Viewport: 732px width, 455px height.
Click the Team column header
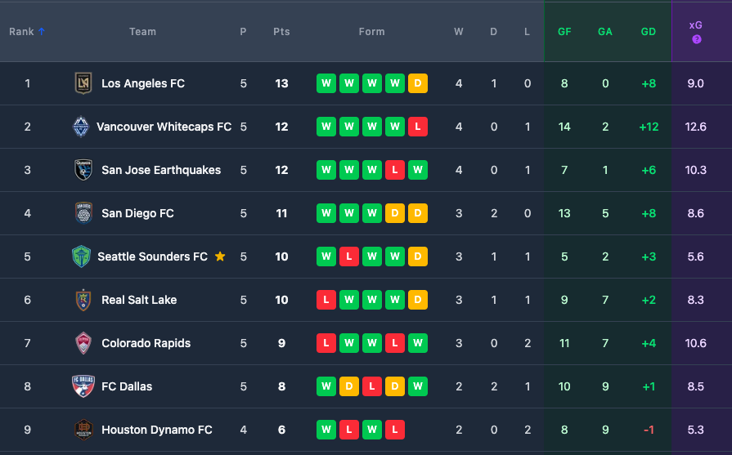(x=142, y=32)
